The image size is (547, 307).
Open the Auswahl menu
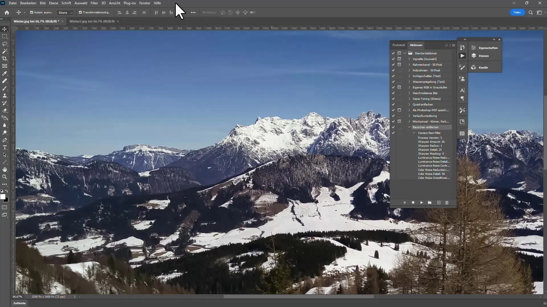pyautogui.click(x=81, y=3)
